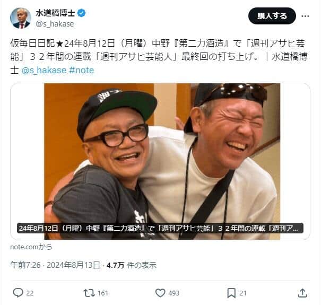Click the @s_hakase handle under the name
This screenshot has height=305, width=321.
pos(55,24)
